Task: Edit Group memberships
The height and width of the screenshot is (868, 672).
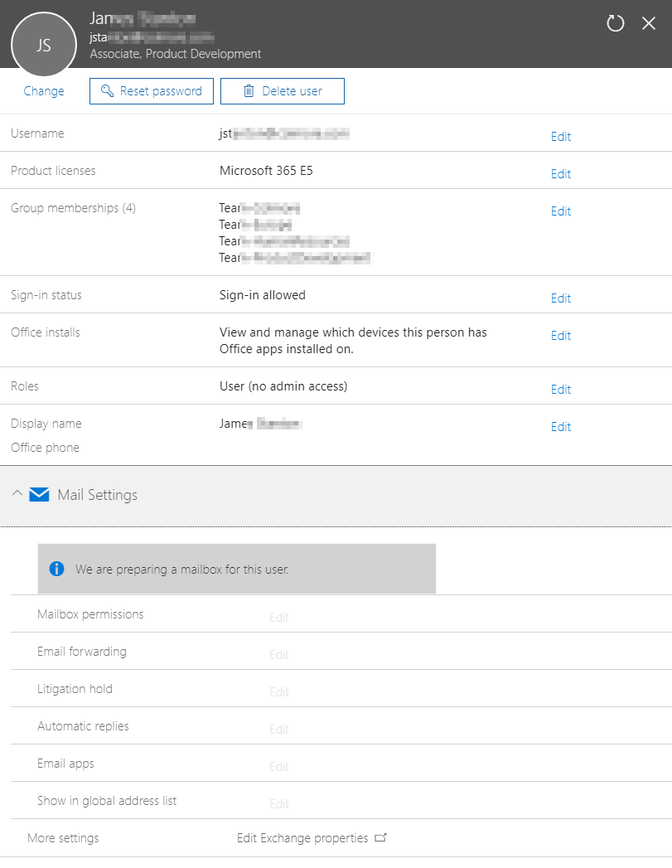Action: point(561,211)
